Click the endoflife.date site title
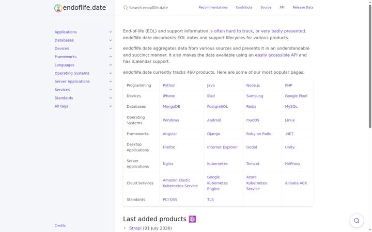Viewport: 372px width, 232px height. [x=84, y=8]
